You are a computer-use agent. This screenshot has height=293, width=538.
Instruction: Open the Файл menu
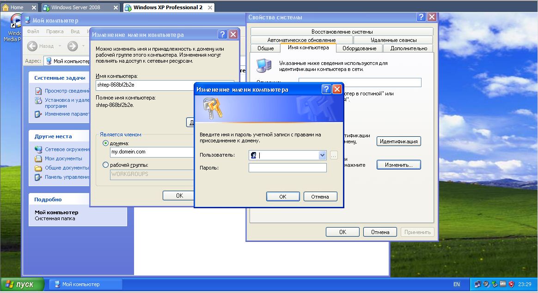pyautogui.click(x=33, y=31)
